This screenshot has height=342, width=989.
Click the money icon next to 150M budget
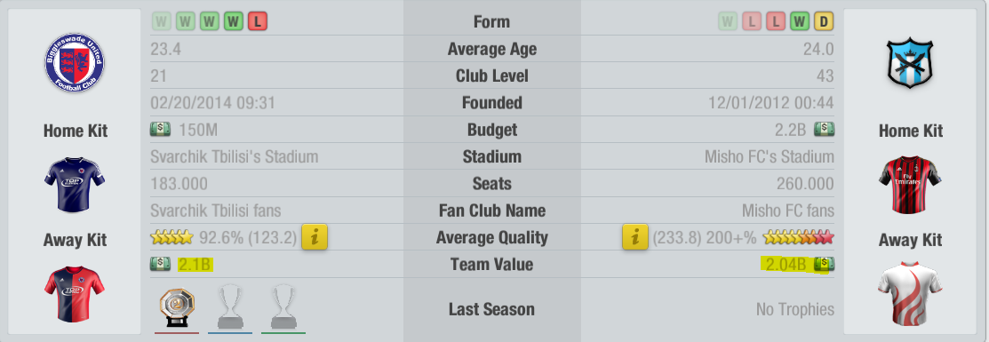click(x=160, y=130)
